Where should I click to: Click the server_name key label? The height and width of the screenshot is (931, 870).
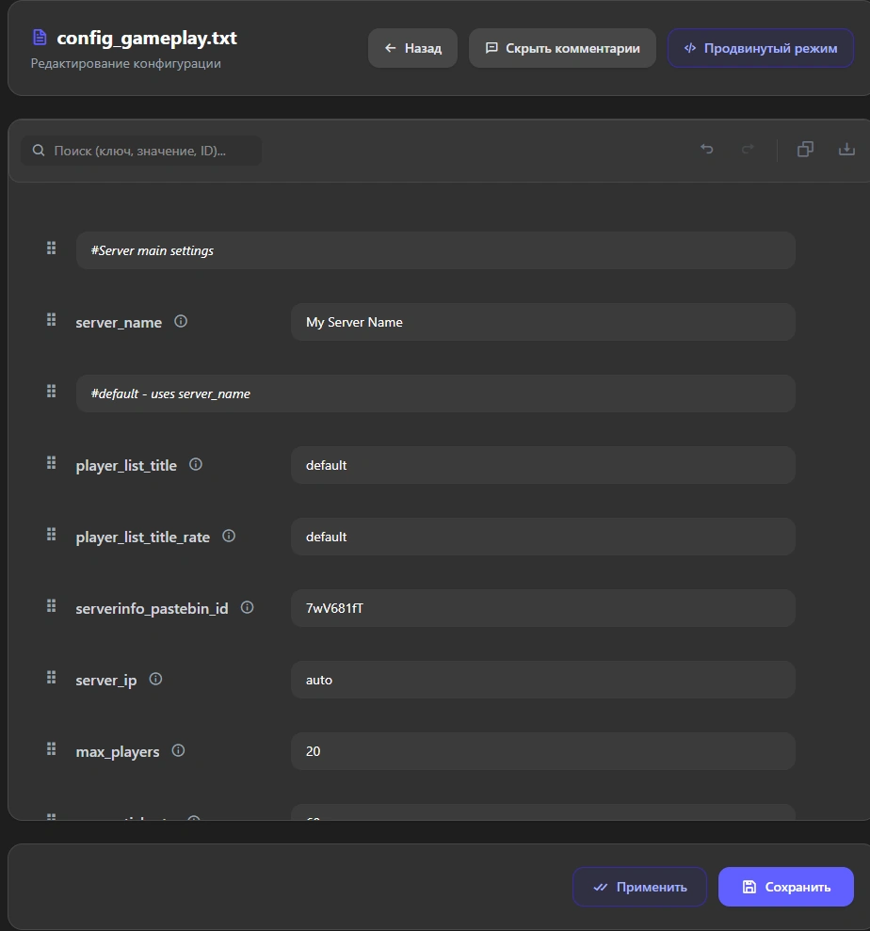(x=119, y=322)
